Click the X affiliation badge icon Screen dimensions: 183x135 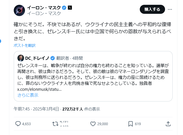click(x=70, y=8)
